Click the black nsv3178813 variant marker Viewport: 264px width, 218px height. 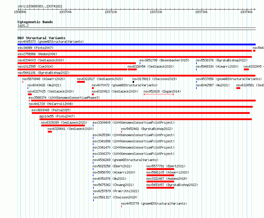click(x=133, y=82)
